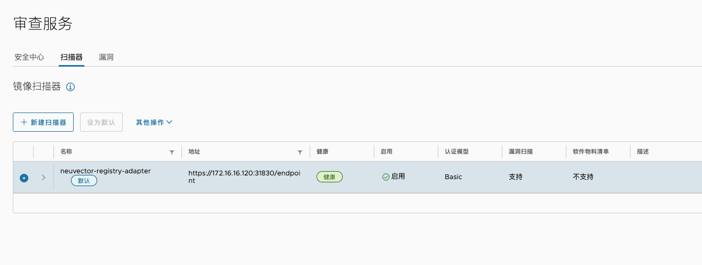Image resolution: width=702 pixels, height=265 pixels.
Task: Click the 新建扫描器 button
Action: (43, 122)
